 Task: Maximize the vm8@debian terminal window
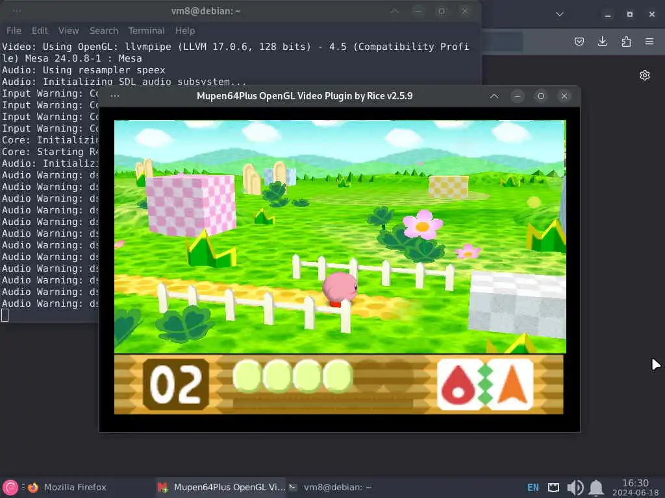(442, 11)
